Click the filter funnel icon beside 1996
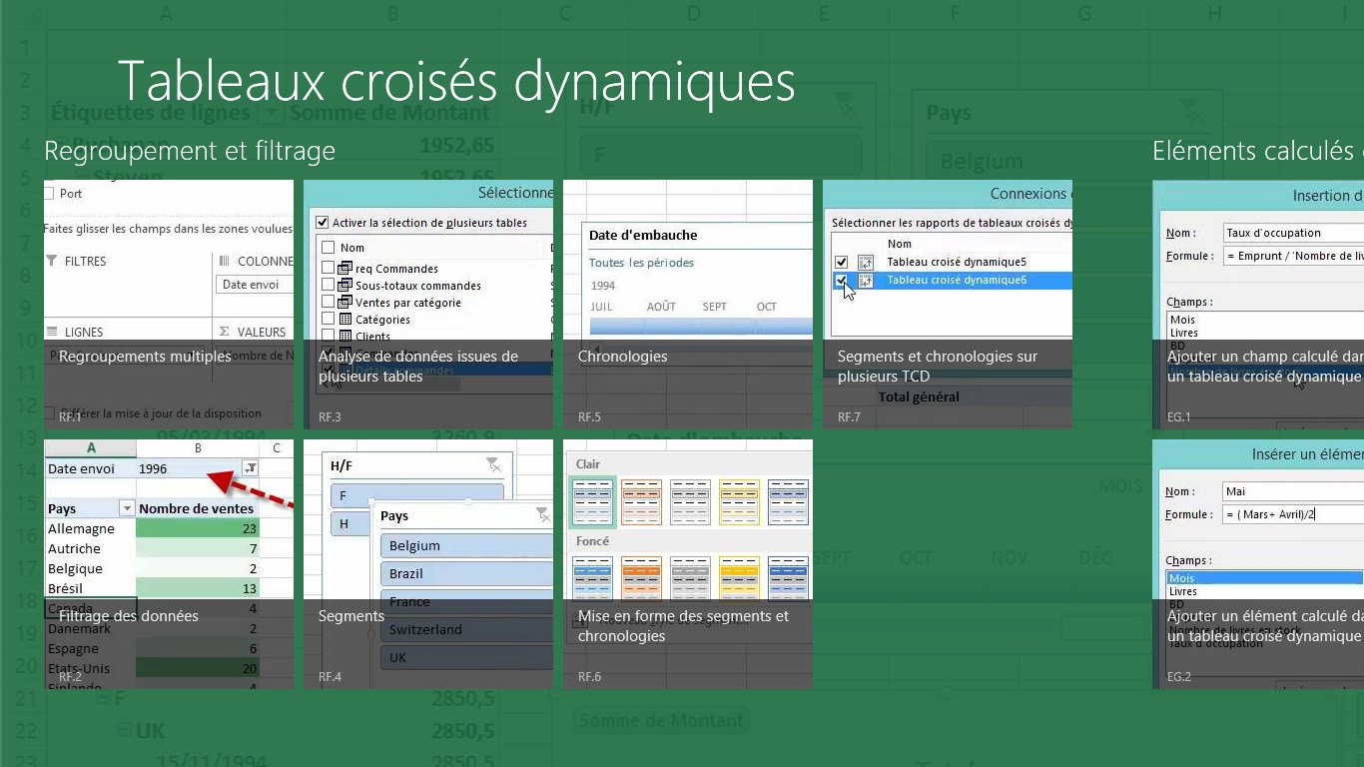 click(x=251, y=468)
